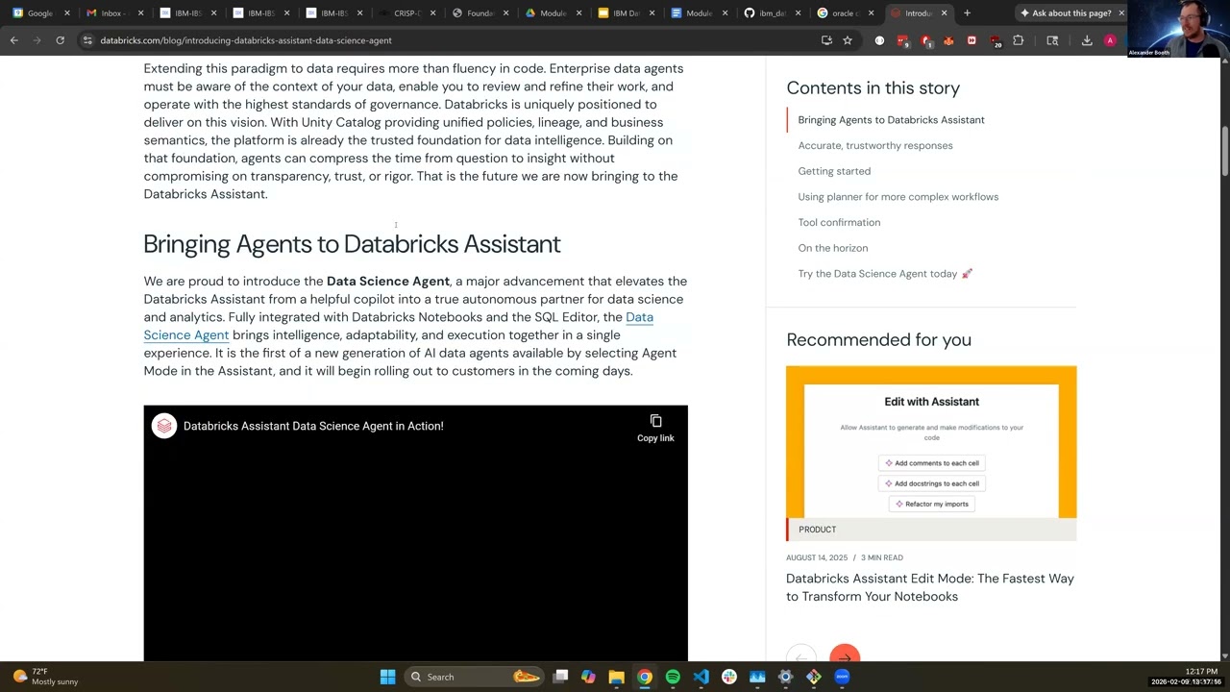Open the Edit Mode recommended article title
Screen dimensions: 1230x692
(x=929, y=587)
